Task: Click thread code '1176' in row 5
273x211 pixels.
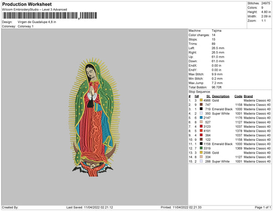Action: (x=239, y=118)
